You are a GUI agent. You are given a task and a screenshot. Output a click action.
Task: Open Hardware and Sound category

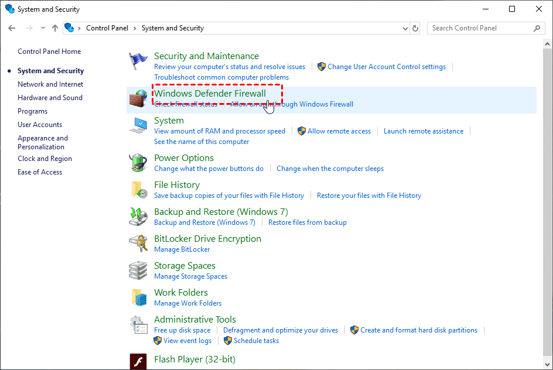[50, 98]
